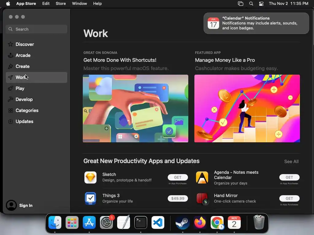The width and height of the screenshot is (314, 235).
Task: Open Terminal from the Dock
Action: coord(140,222)
